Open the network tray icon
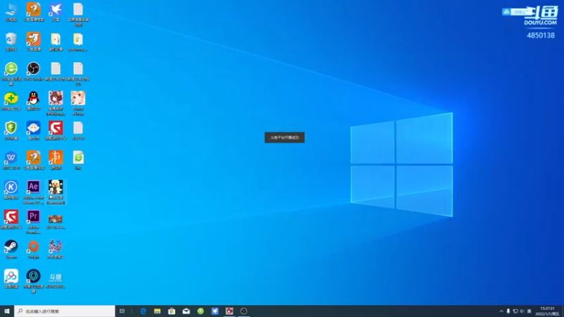564x317 pixels. (x=515, y=311)
